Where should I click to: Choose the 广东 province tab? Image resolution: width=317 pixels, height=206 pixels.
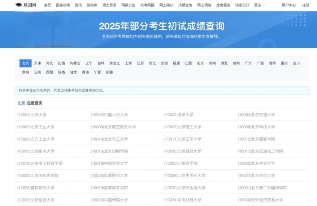(x=248, y=63)
